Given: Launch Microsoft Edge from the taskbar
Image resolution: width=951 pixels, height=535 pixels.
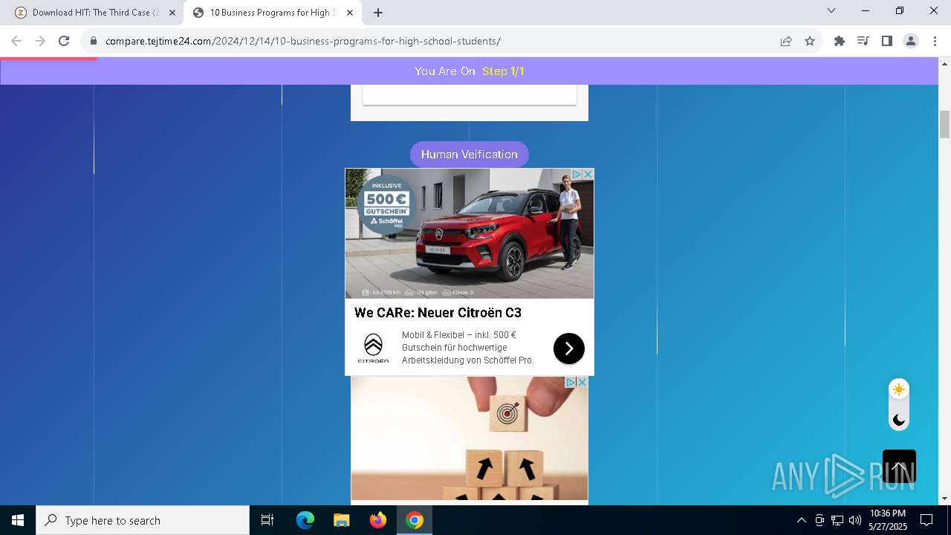Looking at the screenshot, I should [305, 520].
